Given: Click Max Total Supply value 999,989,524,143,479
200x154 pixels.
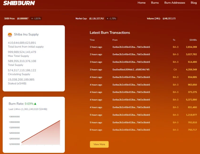Looking at the screenshot, I should pos(22,52).
